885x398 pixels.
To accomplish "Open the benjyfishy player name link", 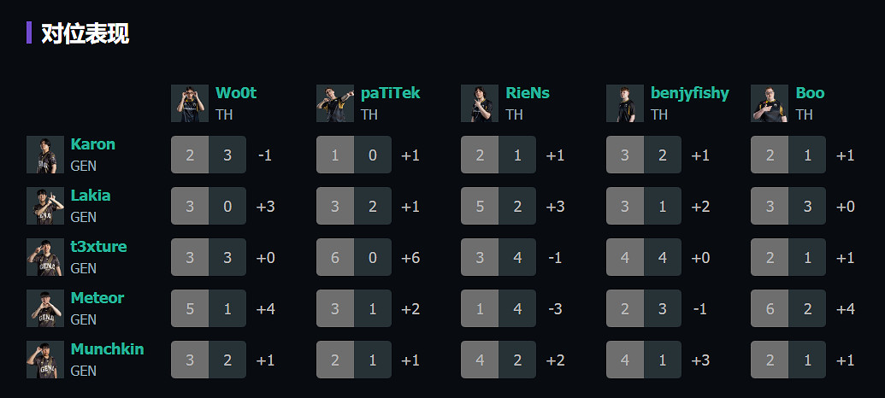I will pyautogui.click(x=690, y=93).
